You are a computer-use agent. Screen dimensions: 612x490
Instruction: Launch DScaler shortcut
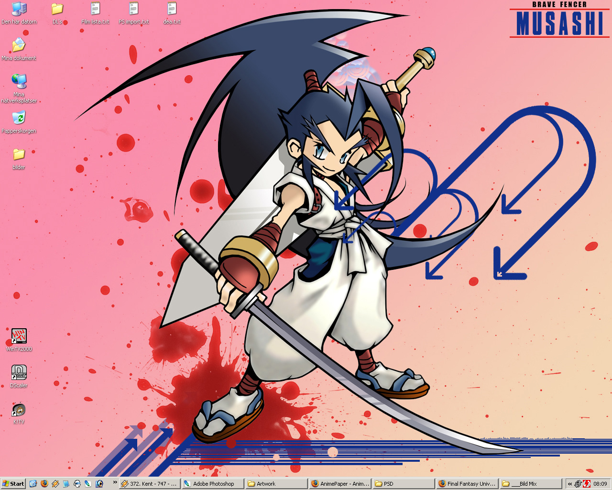click(x=19, y=377)
